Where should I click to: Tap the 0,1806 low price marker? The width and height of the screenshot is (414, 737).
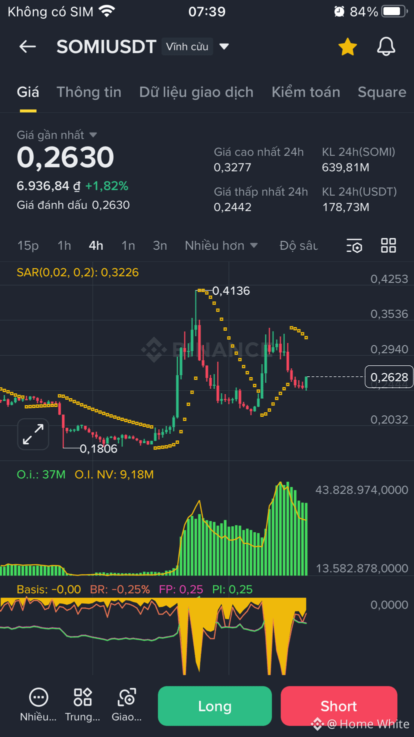[x=98, y=449]
